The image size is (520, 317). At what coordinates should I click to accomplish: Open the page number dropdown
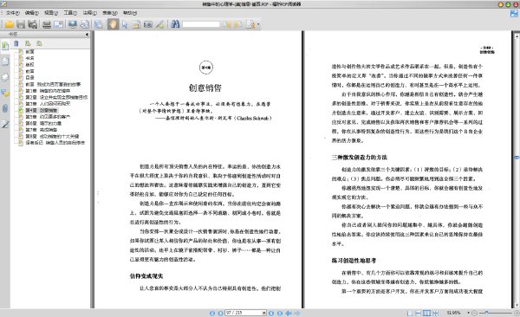pyautogui.click(x=264, y=313)
